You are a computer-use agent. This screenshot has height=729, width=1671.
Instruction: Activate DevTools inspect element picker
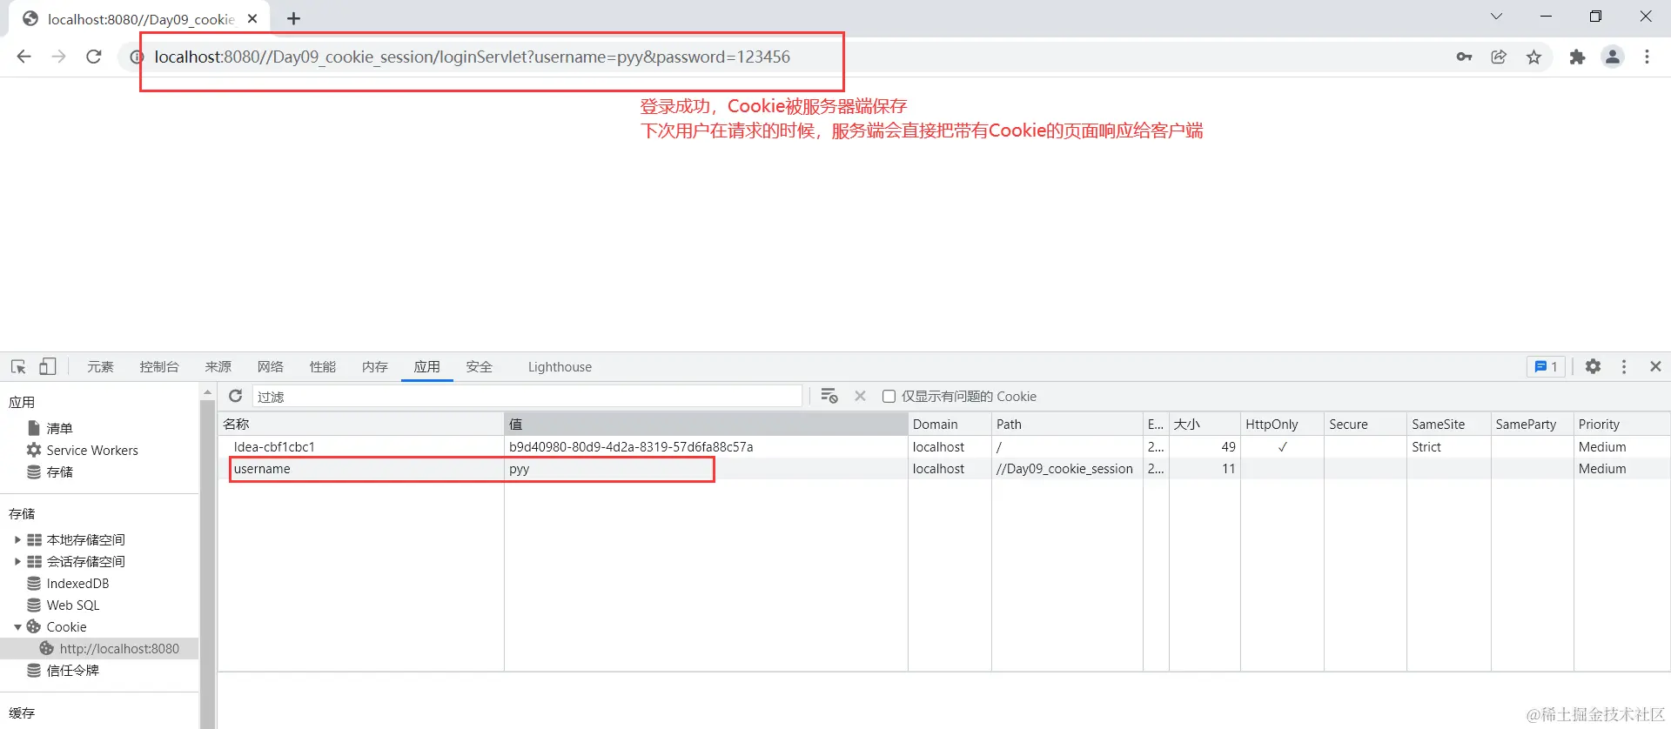pos(18,366)
